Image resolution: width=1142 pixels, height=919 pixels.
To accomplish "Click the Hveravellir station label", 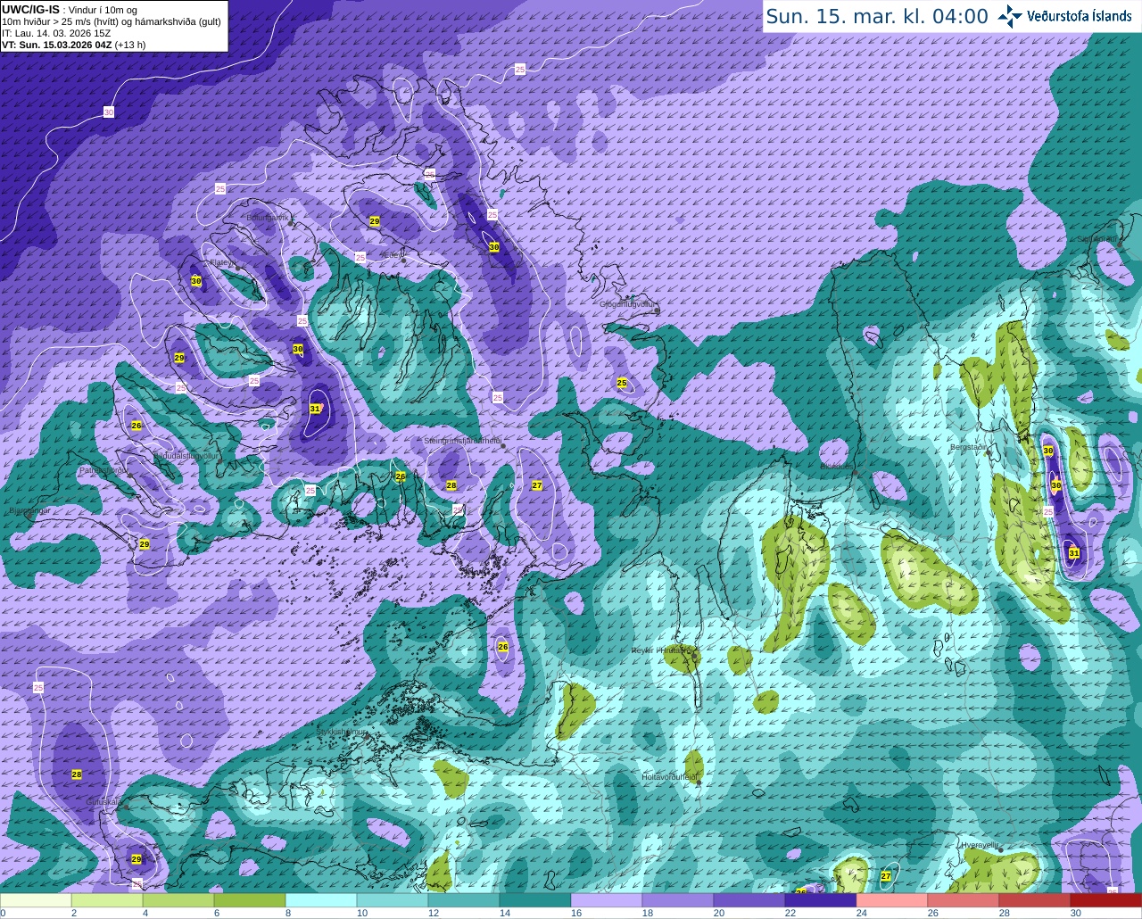I will [x=979, y=844].
